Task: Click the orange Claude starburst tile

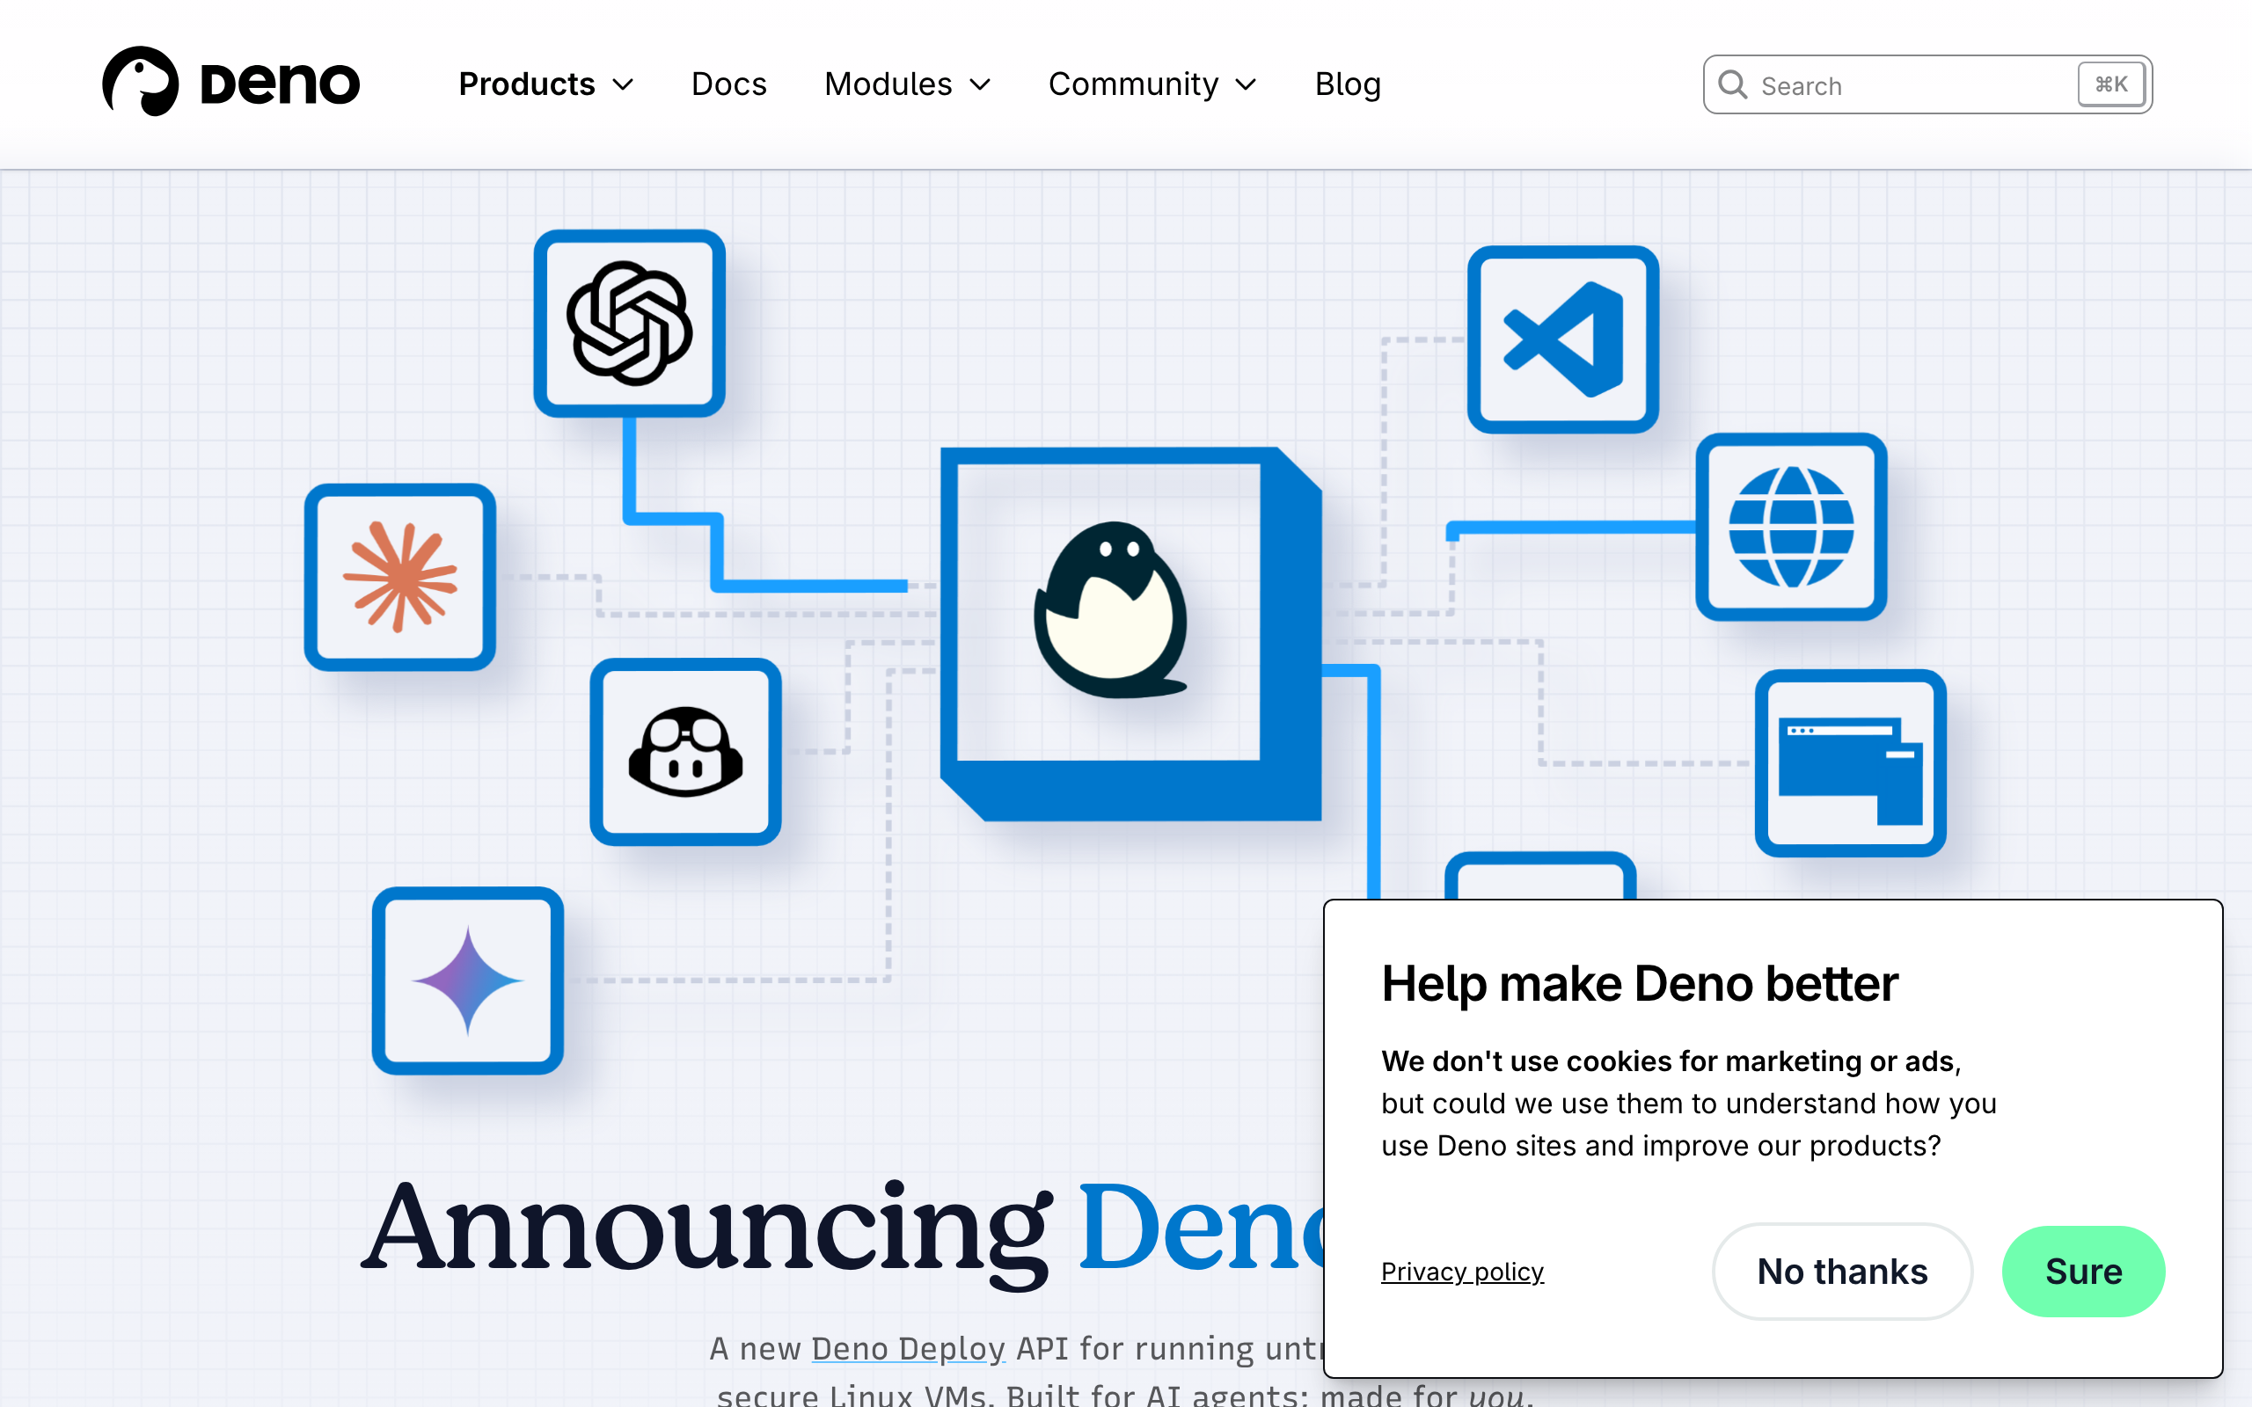Action: (400, 577)
